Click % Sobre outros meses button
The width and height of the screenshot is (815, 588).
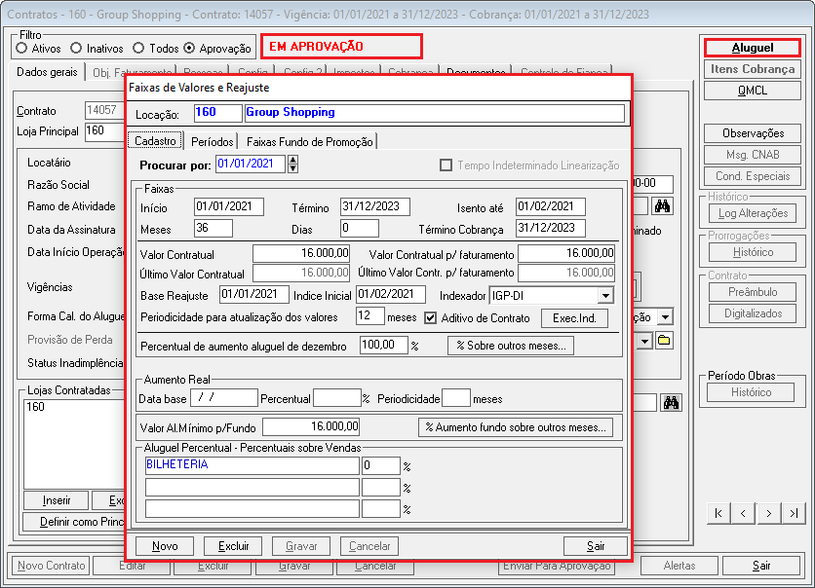click(511, 346)
